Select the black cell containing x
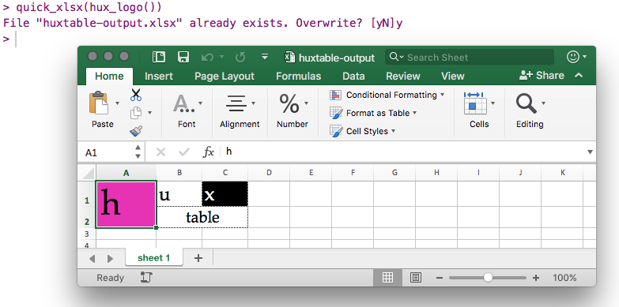The height and width of the screenshot is (307, 619). click(x=225, y=193)
